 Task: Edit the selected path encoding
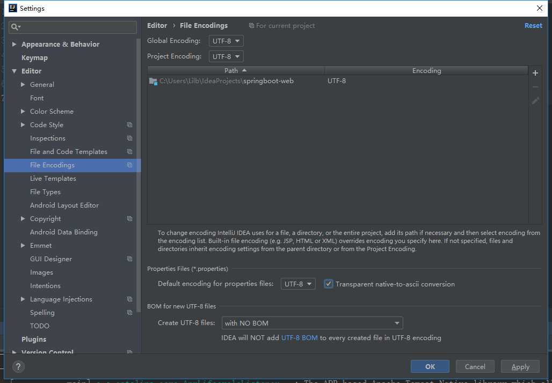[x=535, y=101]
